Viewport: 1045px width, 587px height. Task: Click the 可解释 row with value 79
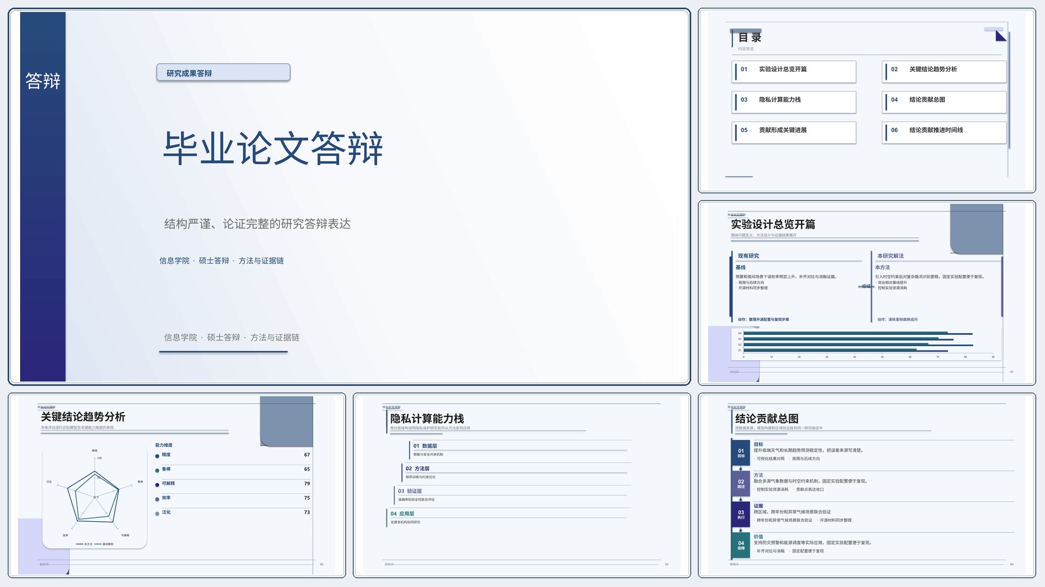[x=232, y=484]
